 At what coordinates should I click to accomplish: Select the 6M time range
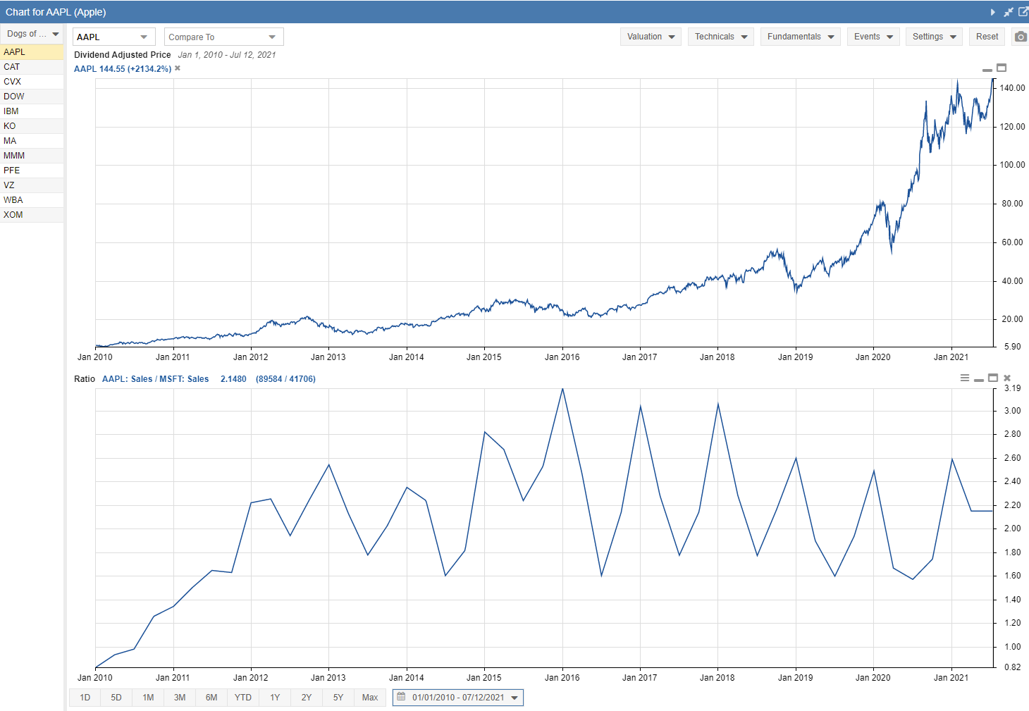[211, 698]
